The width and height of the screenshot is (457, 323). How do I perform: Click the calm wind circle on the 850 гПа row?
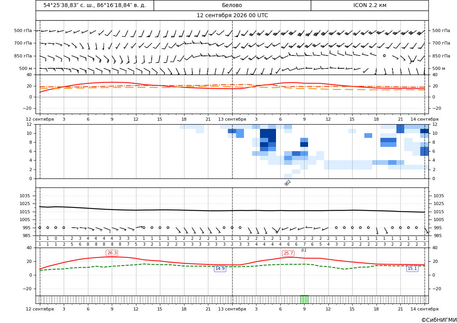[384, 55]
